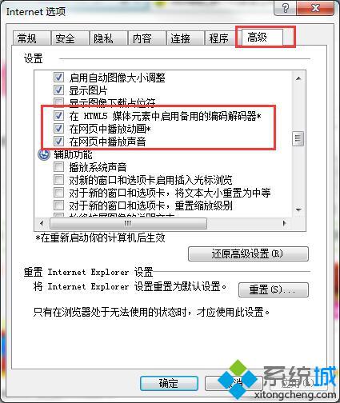This screenshot has height=403, width=340.
Task: Click the help question mark icon
Action: coord(286,8)
